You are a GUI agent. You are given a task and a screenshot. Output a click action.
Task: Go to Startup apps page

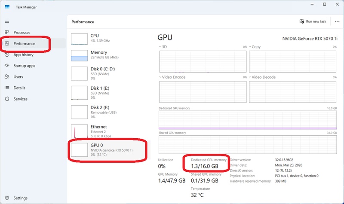pos(24,66)
